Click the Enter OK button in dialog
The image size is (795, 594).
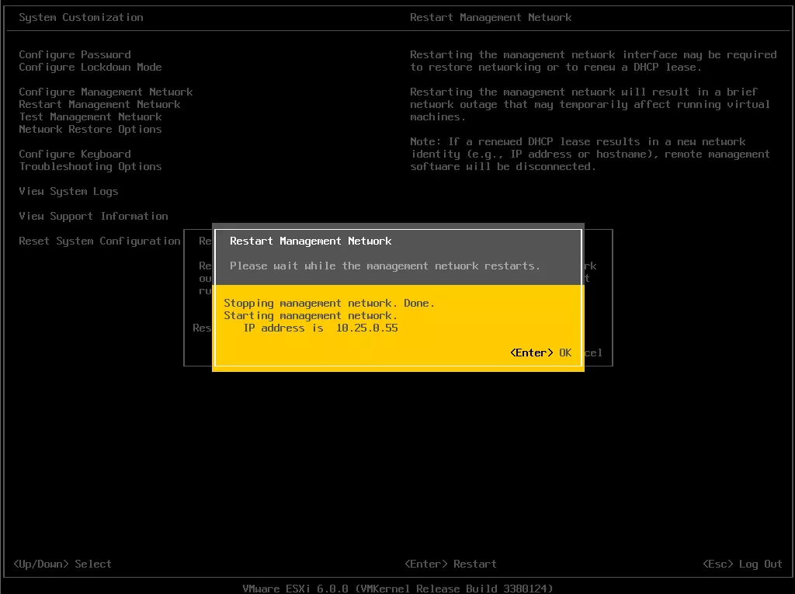point(540,353)
